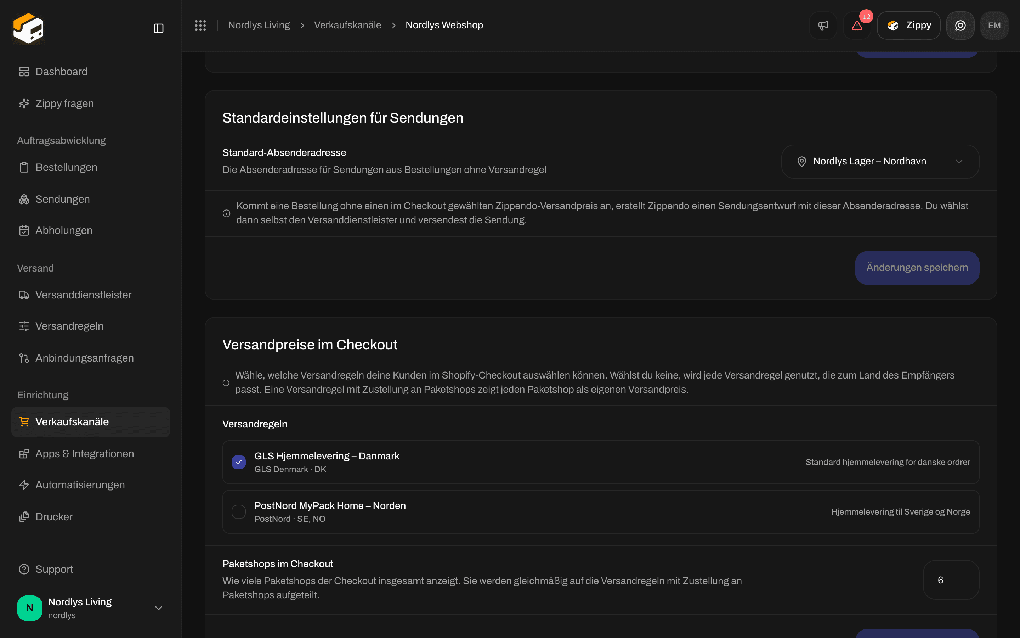Screen dimensions: 1020x638
Task: Click the green N organization avatar
Action: tap(29, 608)
